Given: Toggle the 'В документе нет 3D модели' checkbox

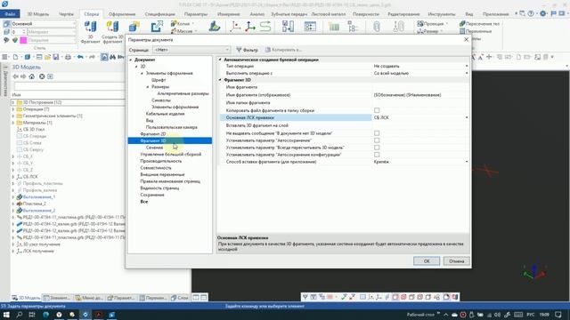Looking at the screenshot, I should (x=377, y=133).
